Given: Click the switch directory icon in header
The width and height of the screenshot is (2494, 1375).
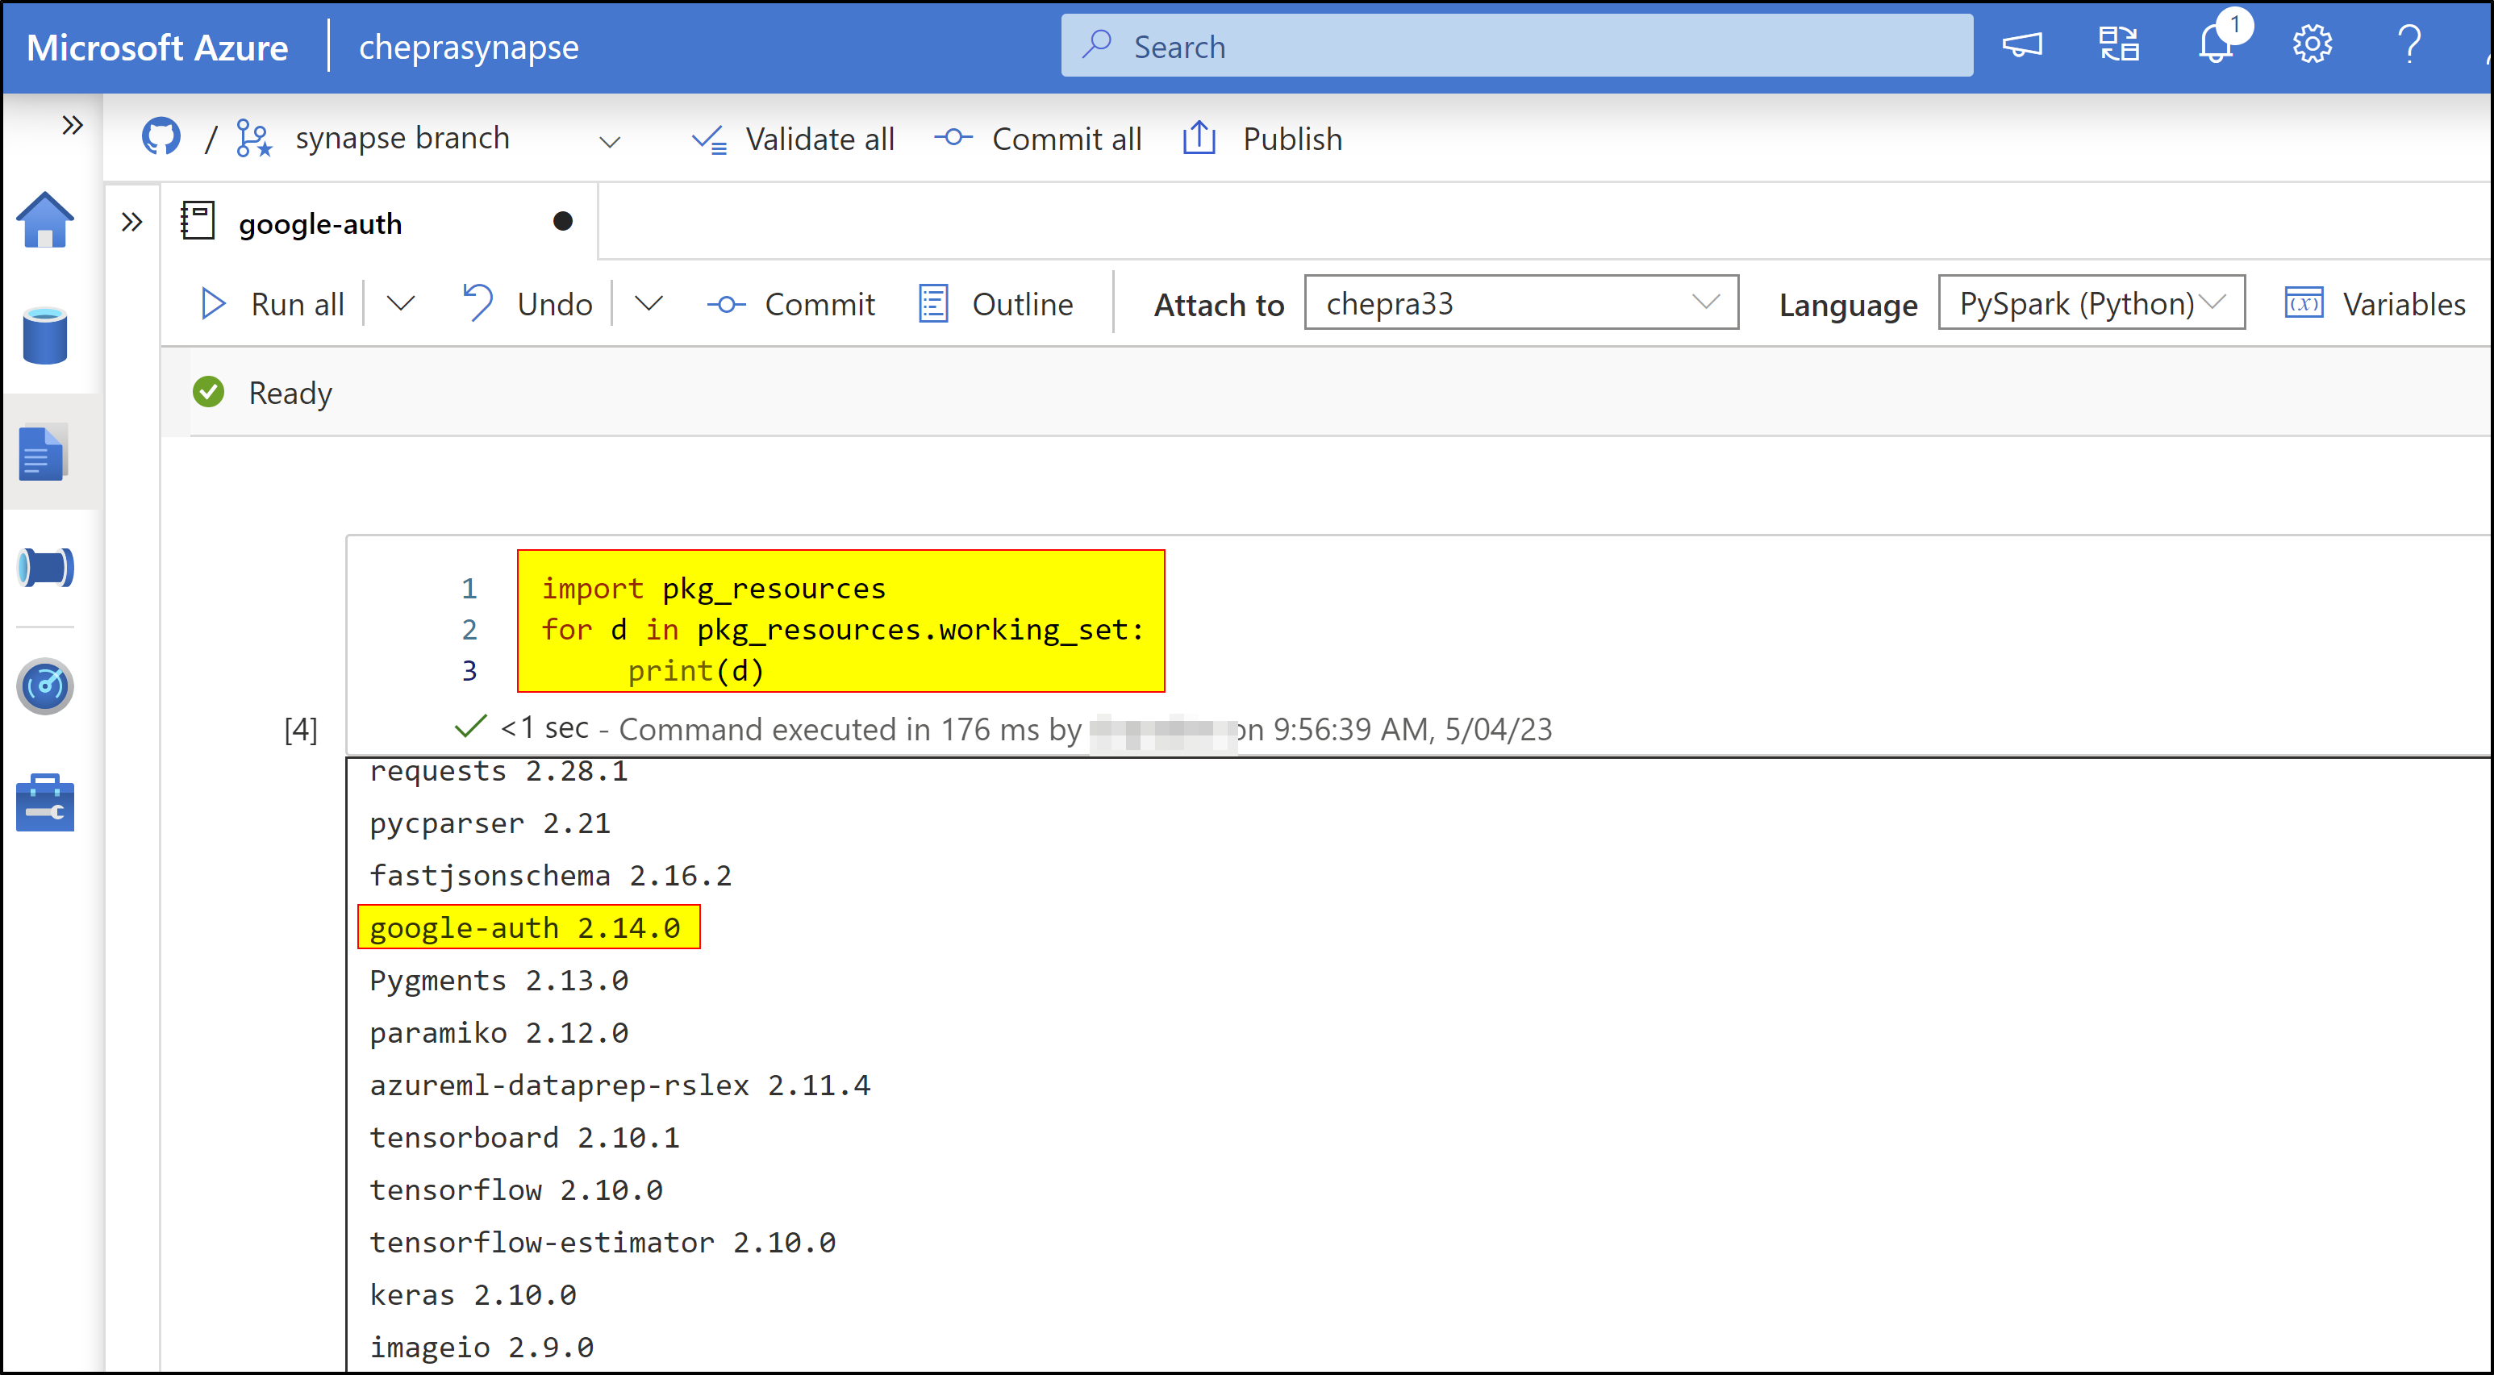Looking at the screenshot, I should [x=2118, y=44].
